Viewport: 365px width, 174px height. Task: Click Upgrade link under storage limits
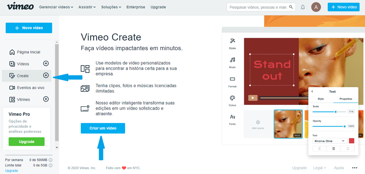pos(11,171)
